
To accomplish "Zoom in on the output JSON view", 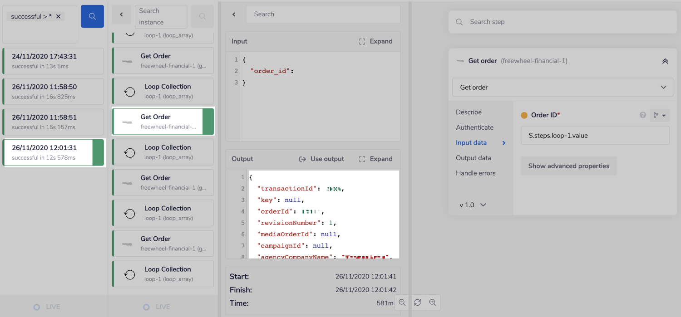I will tap(433, 302).
